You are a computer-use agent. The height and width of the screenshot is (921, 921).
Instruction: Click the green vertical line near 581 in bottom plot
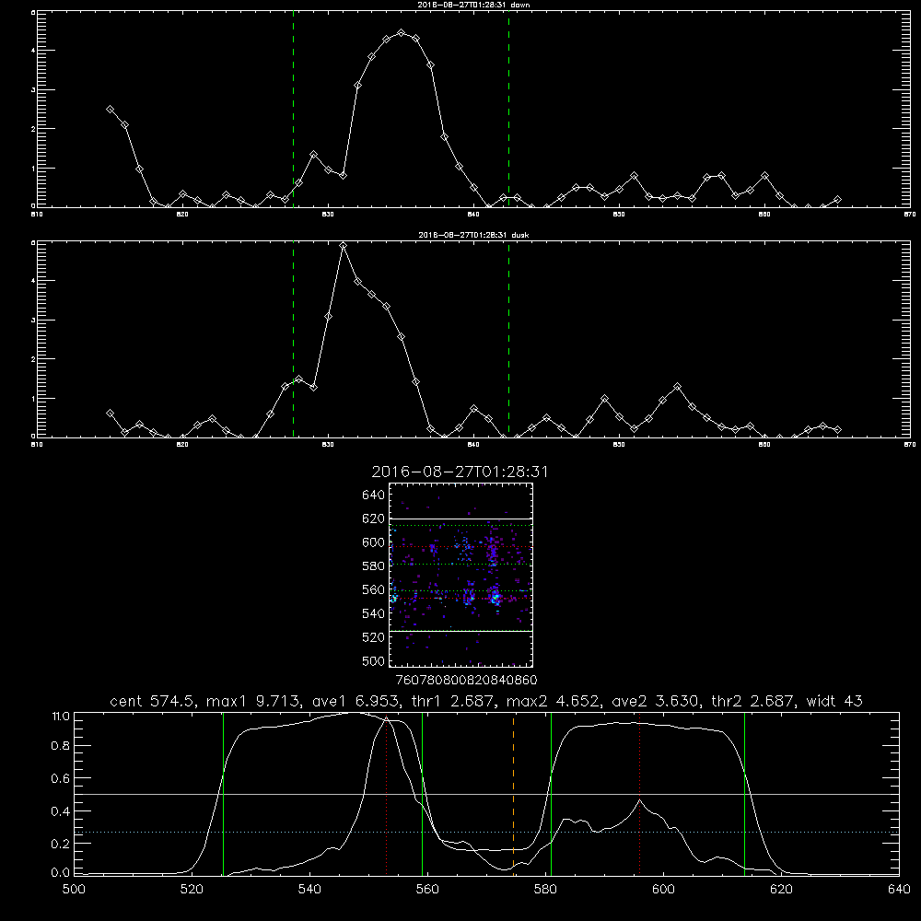point(551,793)
